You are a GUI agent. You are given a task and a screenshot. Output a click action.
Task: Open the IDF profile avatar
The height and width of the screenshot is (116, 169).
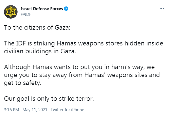point(11,12)
